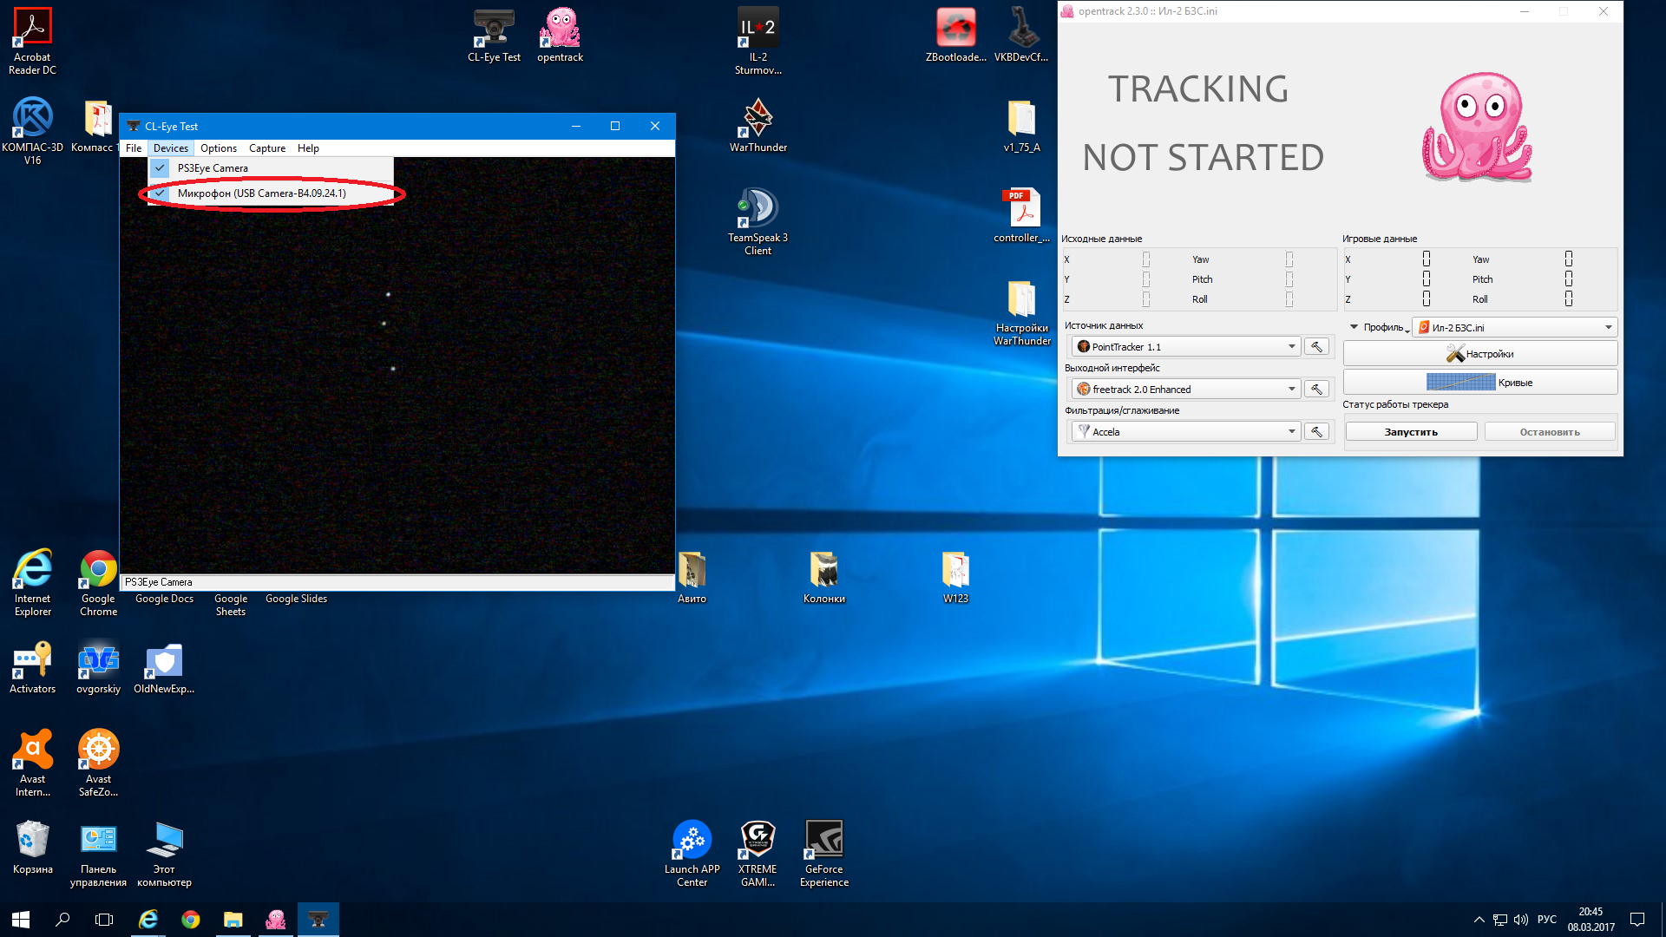Open the CL-Eye Test desktop shortcut

494,36
